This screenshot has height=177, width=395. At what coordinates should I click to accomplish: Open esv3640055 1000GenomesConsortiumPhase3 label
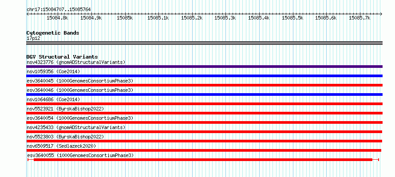[x=80, y=155]
